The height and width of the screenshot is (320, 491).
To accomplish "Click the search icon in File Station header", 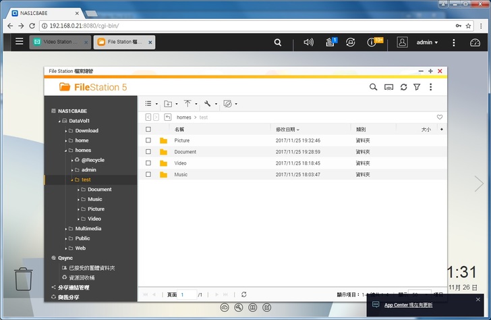I will (373, 87).
